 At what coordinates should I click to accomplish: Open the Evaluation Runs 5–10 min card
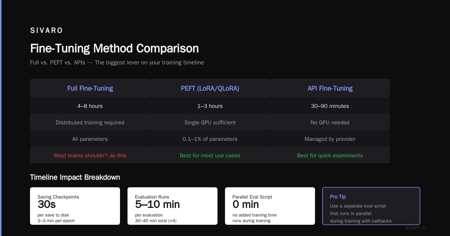(x=172, y=206)
